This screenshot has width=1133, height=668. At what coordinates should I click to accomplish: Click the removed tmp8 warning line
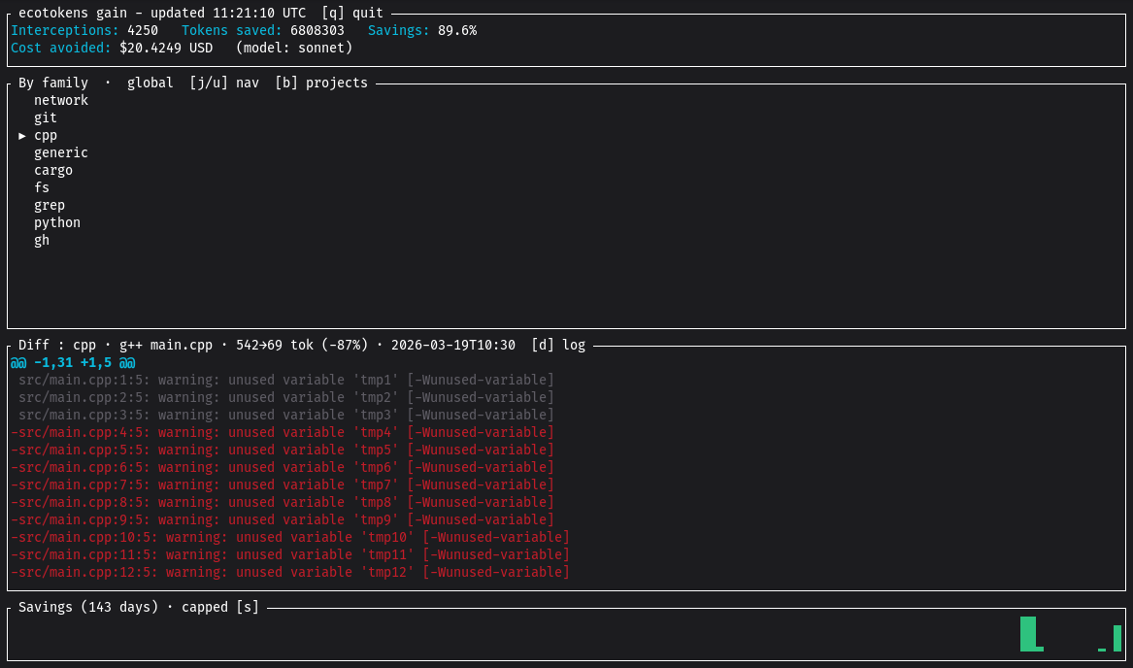pos(283,502)
